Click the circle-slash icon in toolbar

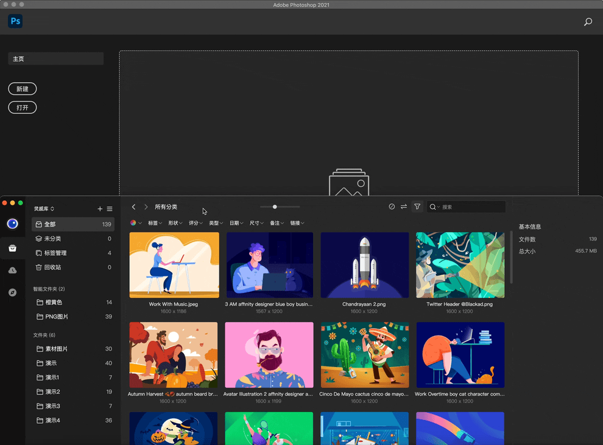coord(392,207)
